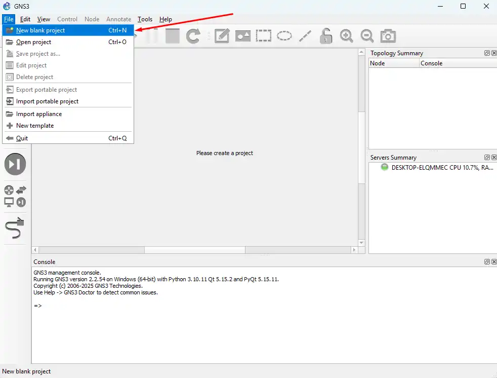The height and width of the screenshot is (378, 497).
Task: Click the Node column header
Action: click(x=378, y=63)
